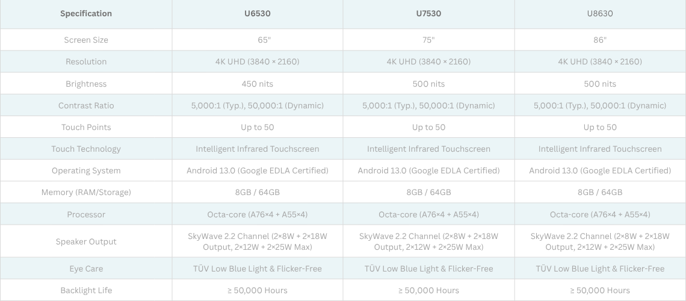686x301 pixels.
Task: Select the Processor row label
Action: 86,214
